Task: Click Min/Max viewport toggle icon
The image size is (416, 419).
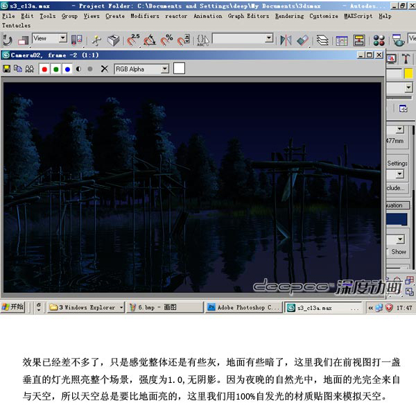Action: click(x=410, y=291)
